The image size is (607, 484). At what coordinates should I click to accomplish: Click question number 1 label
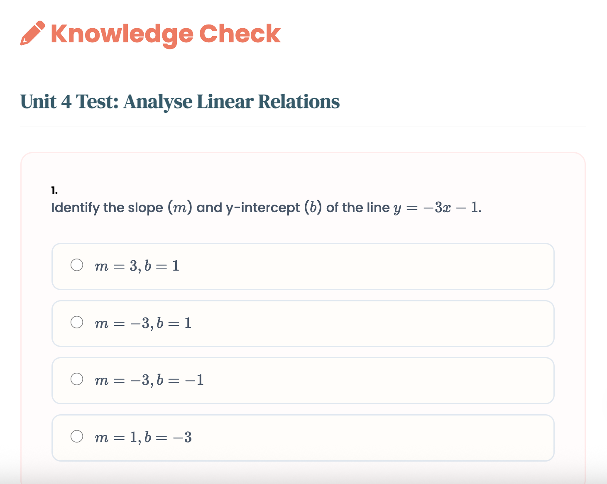54,190
